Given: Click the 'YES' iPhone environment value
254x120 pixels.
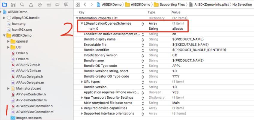Looking at the screenshot, I should [x=175, y=92].
